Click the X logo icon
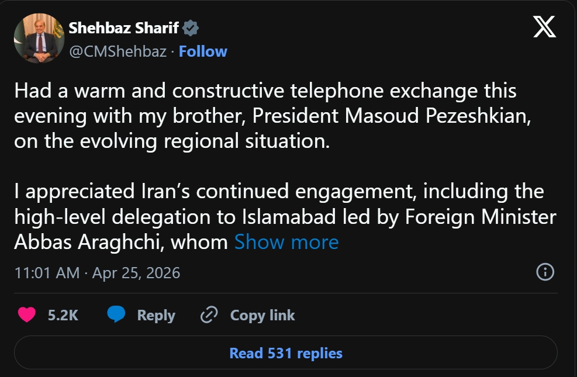 [544, 27]
